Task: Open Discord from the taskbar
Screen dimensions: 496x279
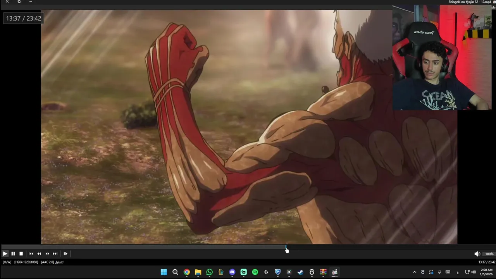Action: click(x=232, y=272)
